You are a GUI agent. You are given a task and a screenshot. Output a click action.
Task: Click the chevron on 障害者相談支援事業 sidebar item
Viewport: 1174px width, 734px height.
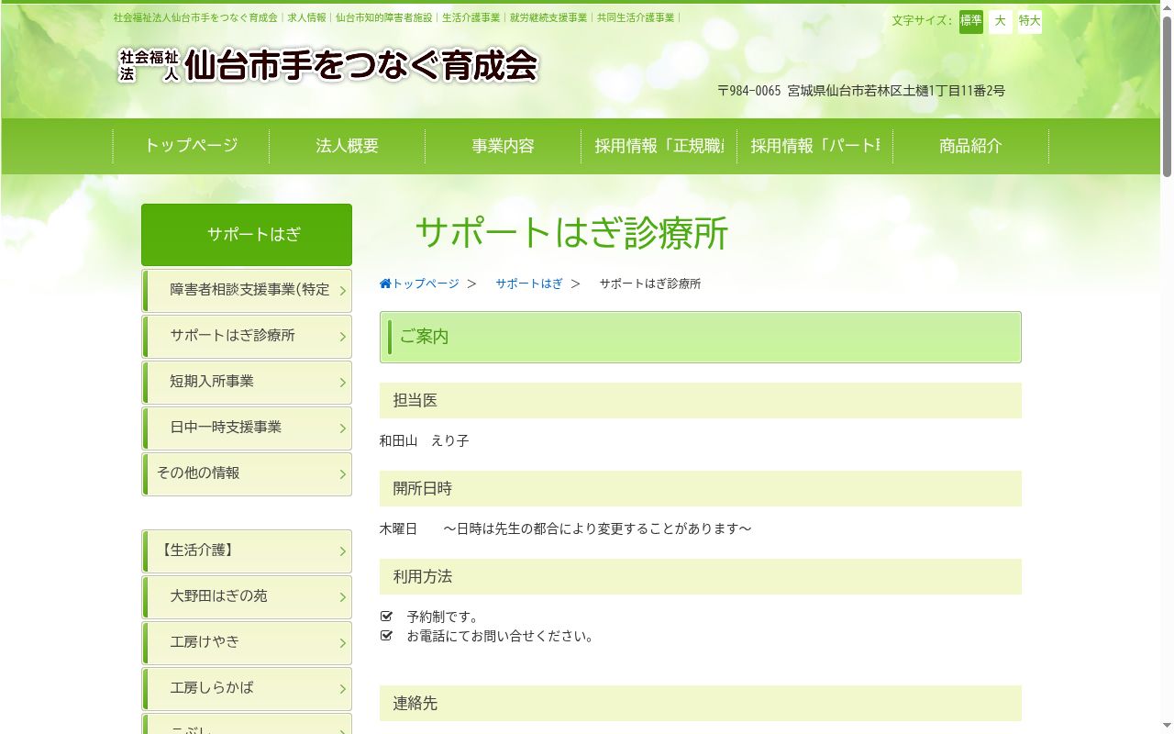[x=343, y=292]
